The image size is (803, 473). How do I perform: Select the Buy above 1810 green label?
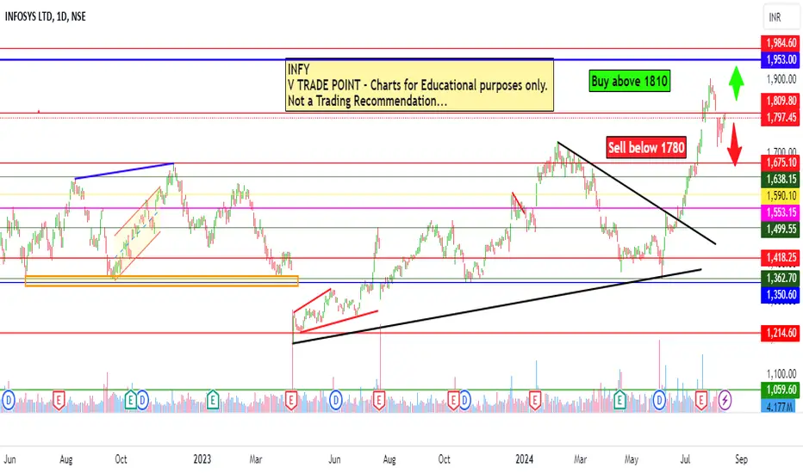(x=630, y=81)
